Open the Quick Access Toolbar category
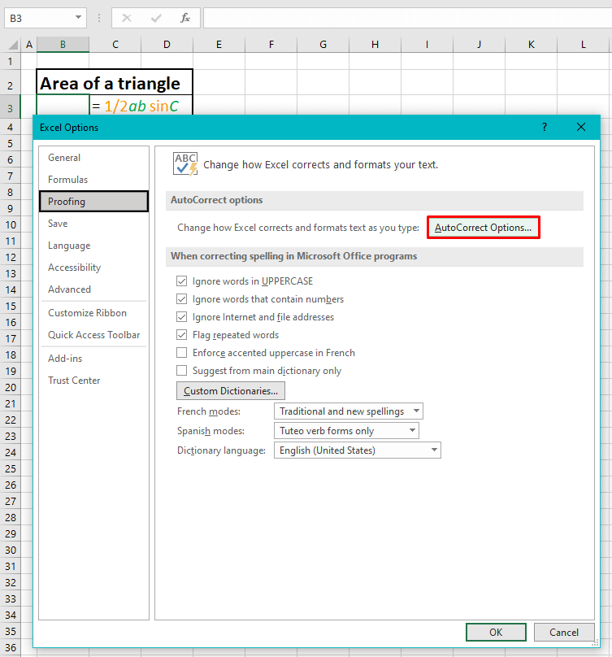Screen dimensions: 612x657 pyautogui.click(x=93, y=335)
